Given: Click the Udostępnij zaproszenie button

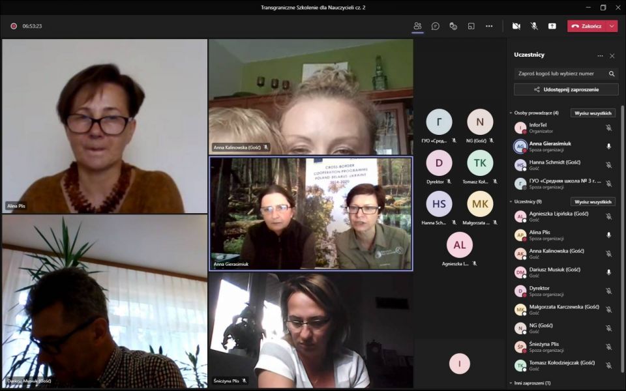Looking at the screenshot, I should point(565,89).
